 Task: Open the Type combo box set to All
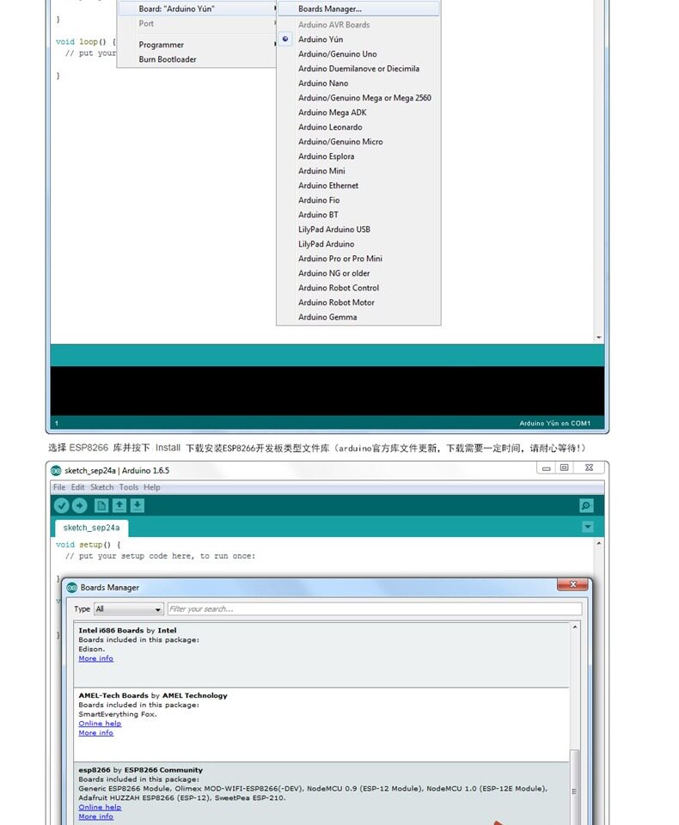pyautogui.click(x=129, y=608)
